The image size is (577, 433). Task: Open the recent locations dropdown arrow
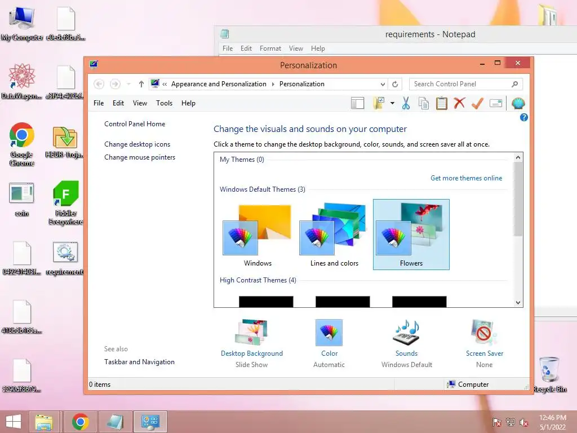[x=128, y=84]
